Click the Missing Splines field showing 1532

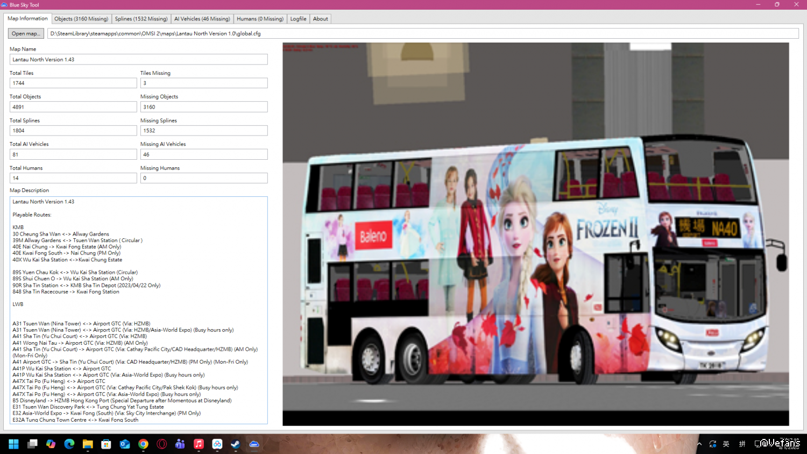pyautogui.click(x=204, y=130)
